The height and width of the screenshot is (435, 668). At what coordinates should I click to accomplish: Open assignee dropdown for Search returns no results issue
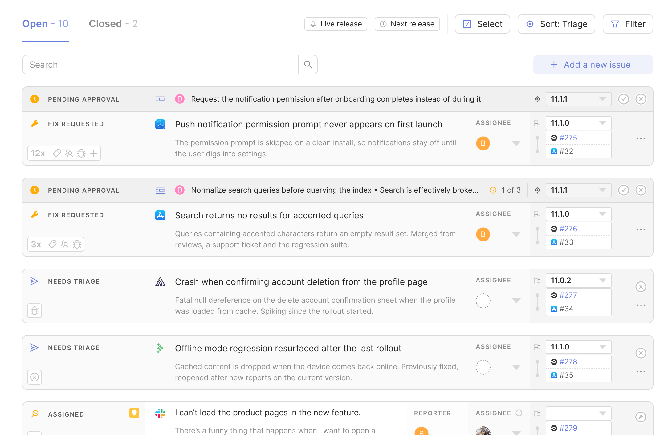point(516,234)
